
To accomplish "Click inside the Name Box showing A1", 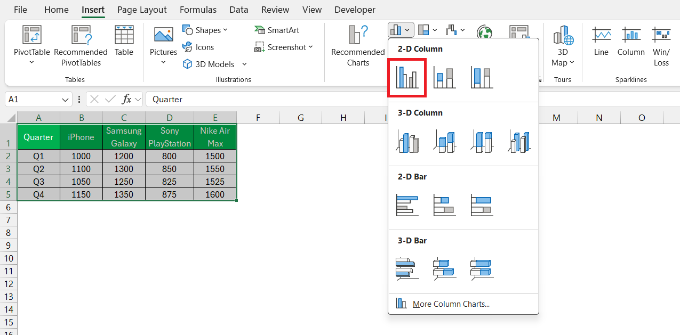I will coord(32,99).
